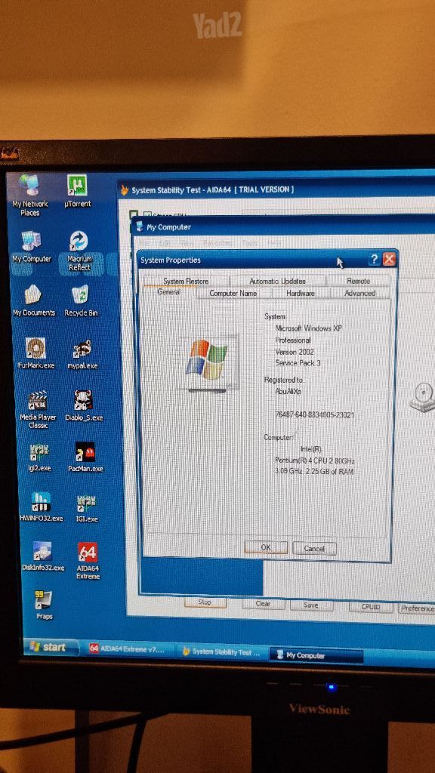Launch the igi2.exe desktop shortcut
Image resolution: width=435 pixels, height=773 pixels.
(39, 457)
